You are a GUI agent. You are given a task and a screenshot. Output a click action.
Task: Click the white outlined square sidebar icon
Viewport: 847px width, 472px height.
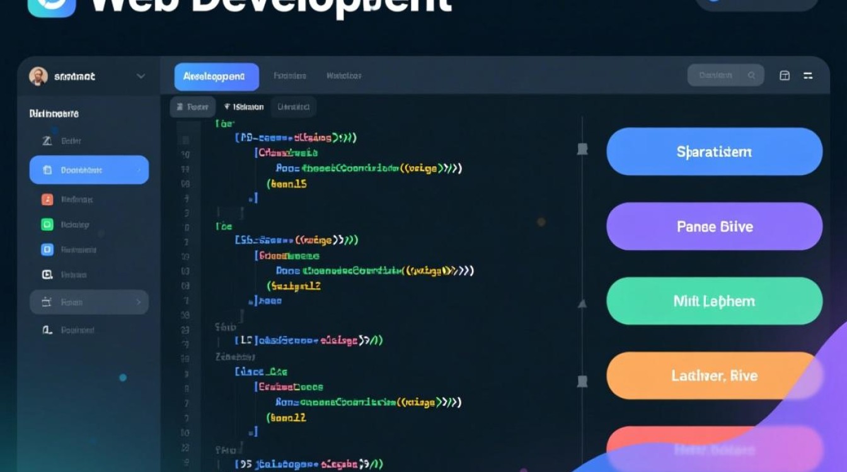click(x=47, y=274)
